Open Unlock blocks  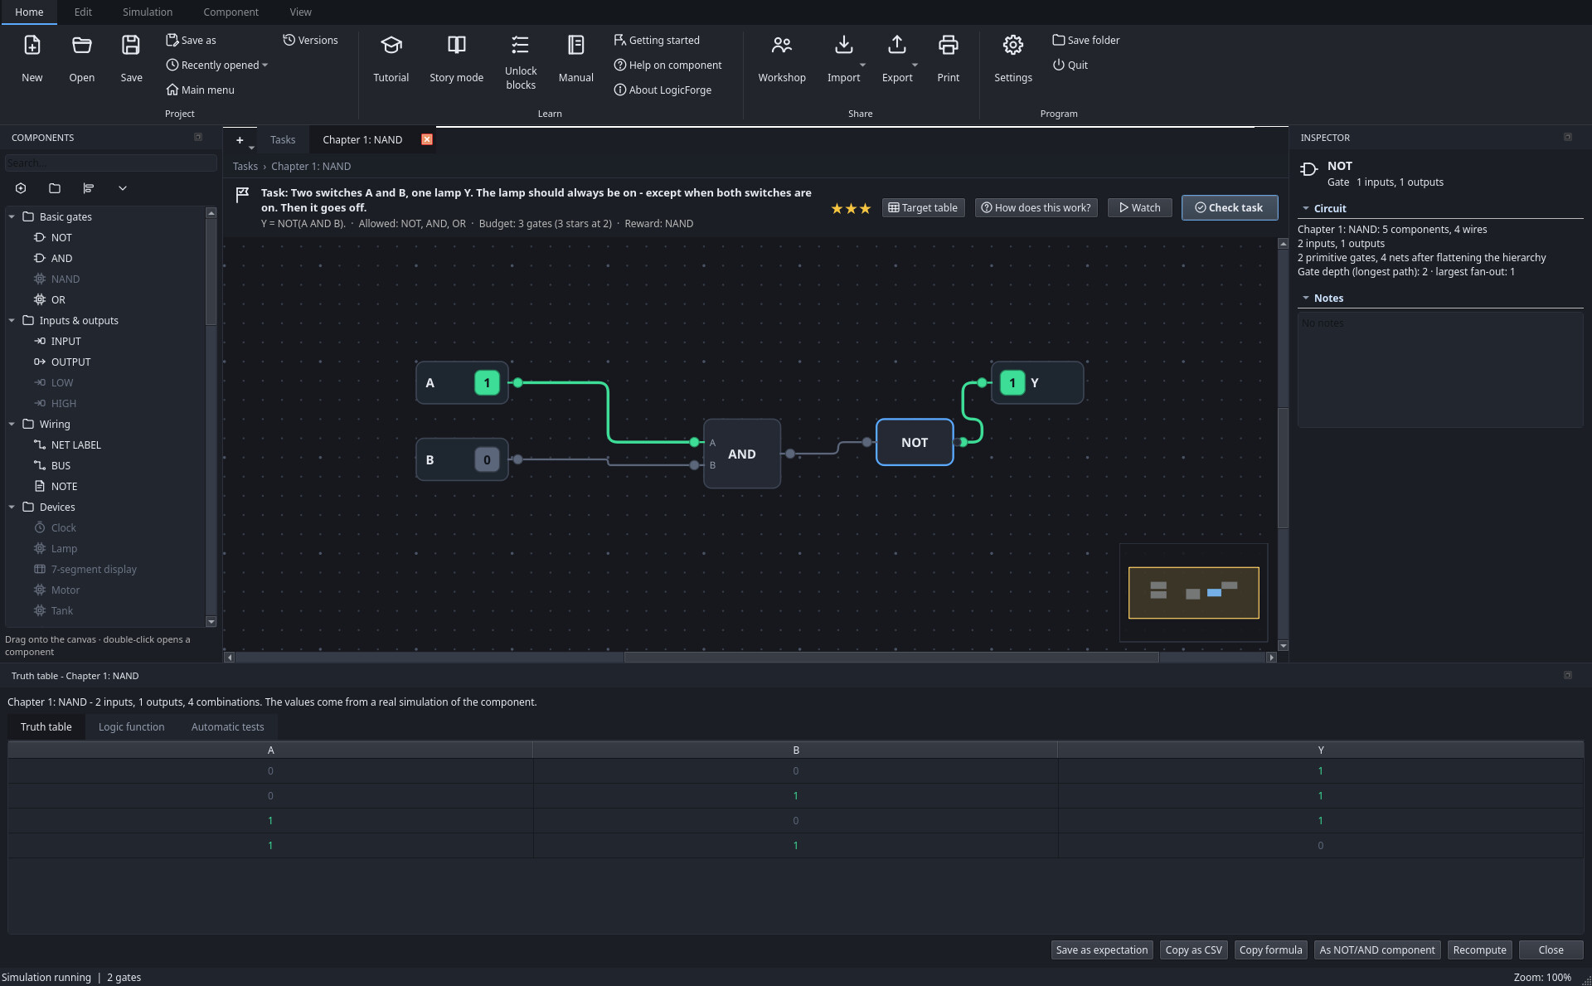[x=521, y=62]
